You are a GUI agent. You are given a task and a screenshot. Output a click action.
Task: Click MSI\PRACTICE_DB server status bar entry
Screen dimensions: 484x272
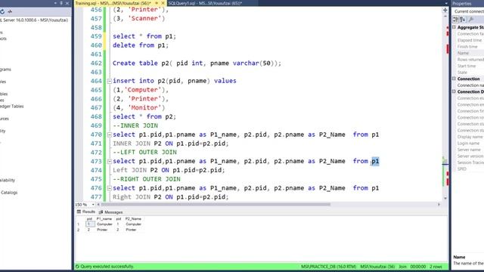click(328, 267)
